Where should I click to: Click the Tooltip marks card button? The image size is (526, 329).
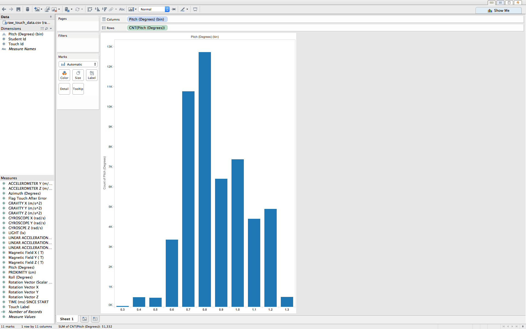point(78,88)
